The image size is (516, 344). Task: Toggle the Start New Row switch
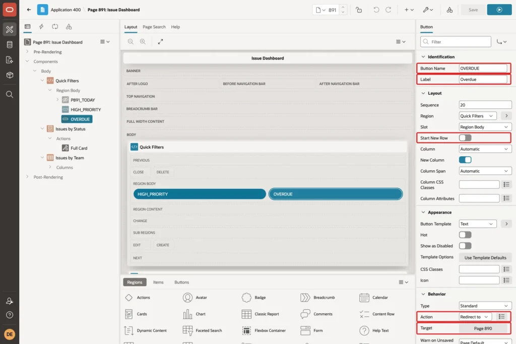[x=465, y=138]
